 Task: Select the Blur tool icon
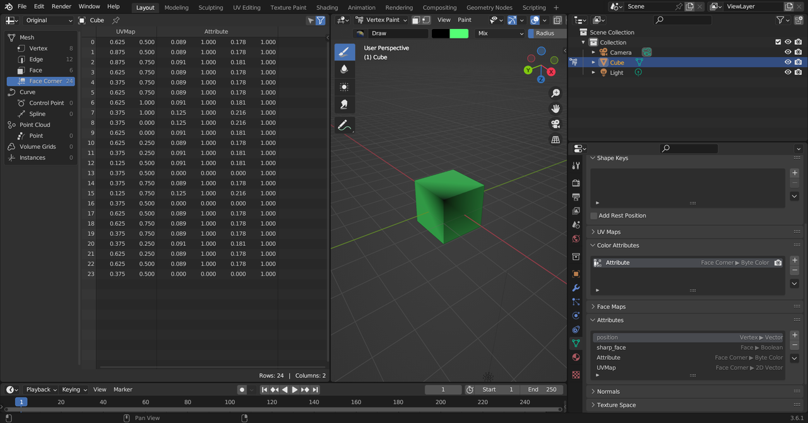(x=344, y=69)
